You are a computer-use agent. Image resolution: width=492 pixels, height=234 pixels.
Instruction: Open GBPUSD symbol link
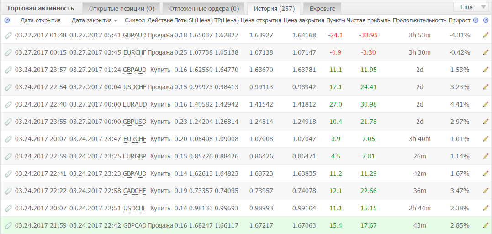pyautogui.click(x=135, y=122)
